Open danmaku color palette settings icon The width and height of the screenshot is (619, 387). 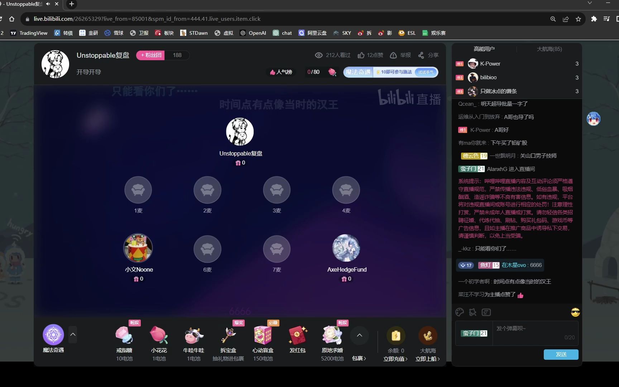point(460,312)
